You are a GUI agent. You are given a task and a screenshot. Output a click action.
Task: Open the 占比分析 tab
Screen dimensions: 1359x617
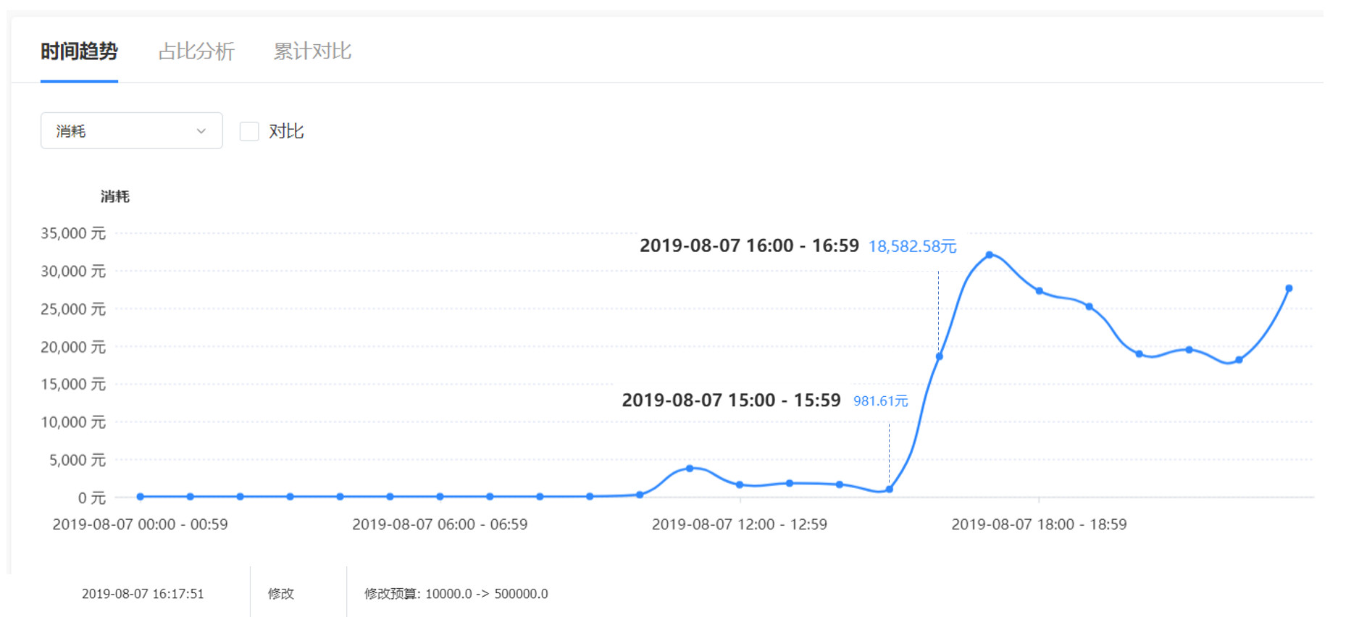pyautogui.click(x=196, y=51)
